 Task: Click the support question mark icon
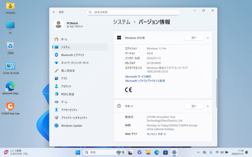[119, 106]
